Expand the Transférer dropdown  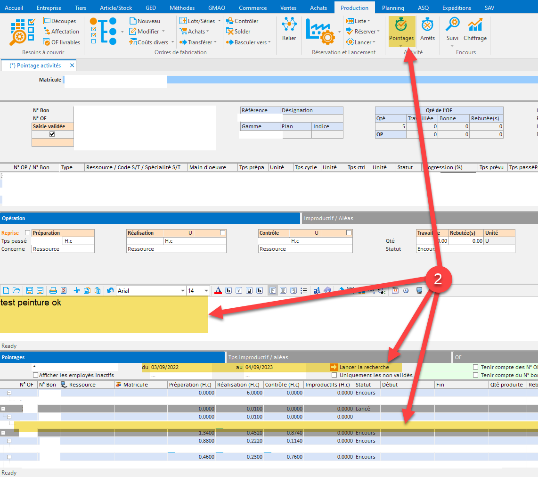coord(215,42)
